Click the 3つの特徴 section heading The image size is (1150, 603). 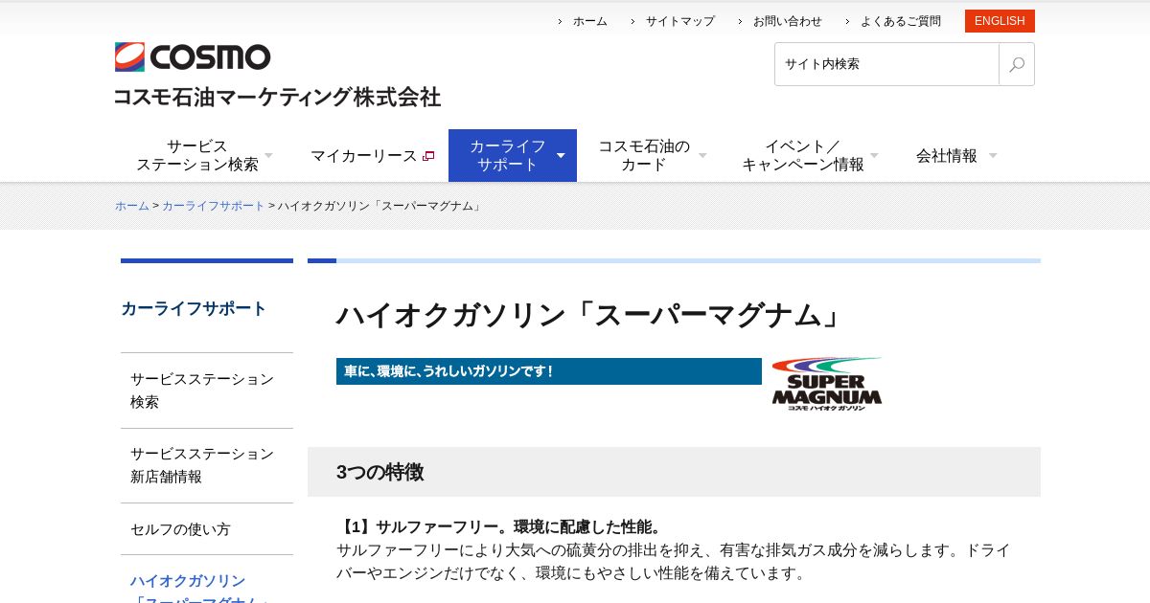point(379,472)
